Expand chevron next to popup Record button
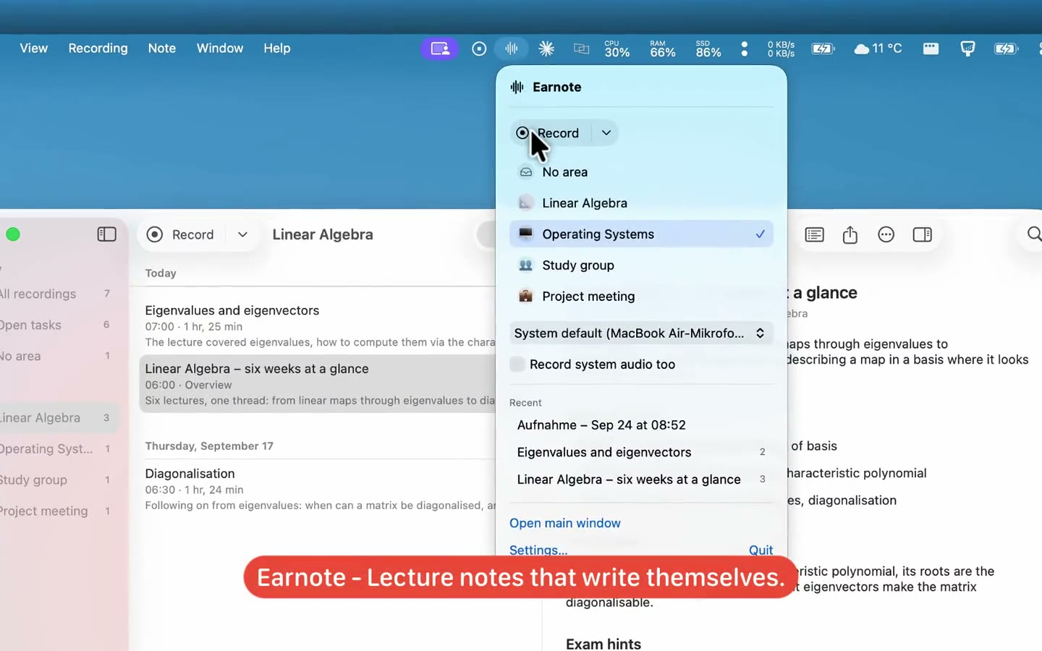This screenshot has width=1042, height=651. click(606, 133)
